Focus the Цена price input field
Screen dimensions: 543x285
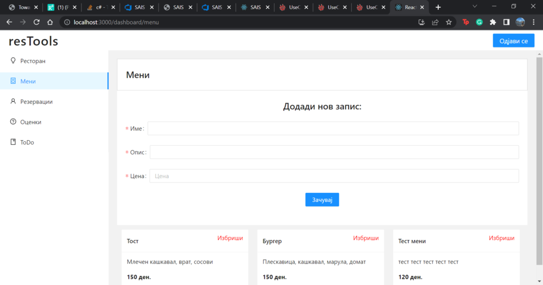(334, 176)
